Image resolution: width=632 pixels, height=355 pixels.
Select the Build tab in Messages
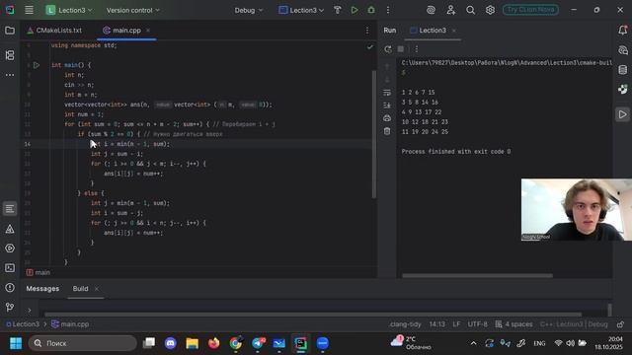click(x=80, y=289)
